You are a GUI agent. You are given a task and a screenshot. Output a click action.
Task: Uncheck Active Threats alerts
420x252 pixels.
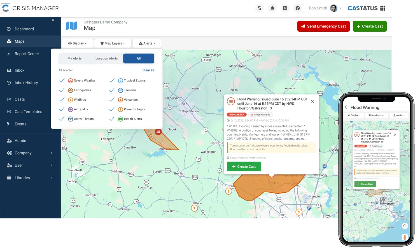(x=62, y=119)
